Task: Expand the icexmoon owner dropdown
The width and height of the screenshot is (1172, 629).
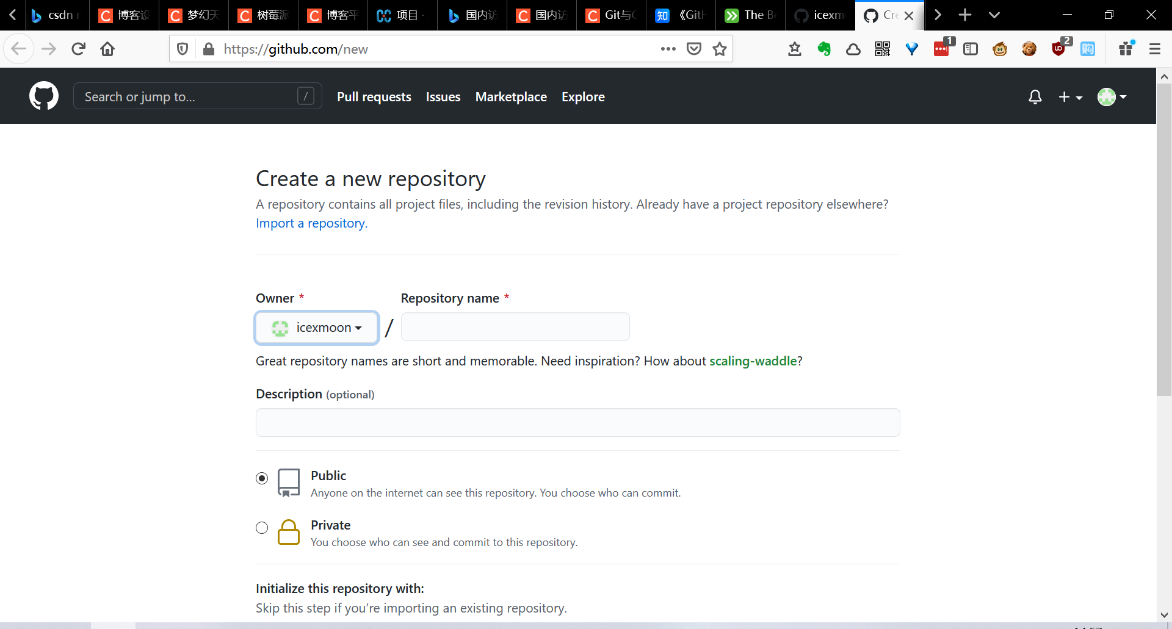Action: (317, 328)
